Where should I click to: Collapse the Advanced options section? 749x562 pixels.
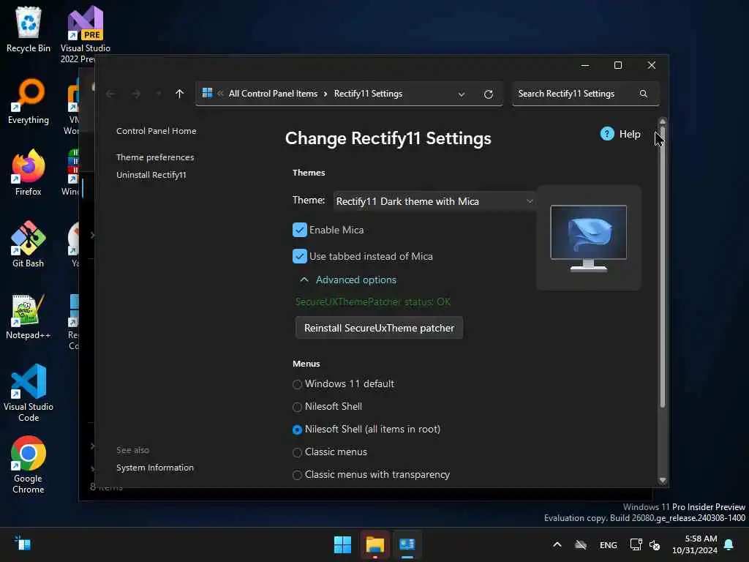[347, 280]
